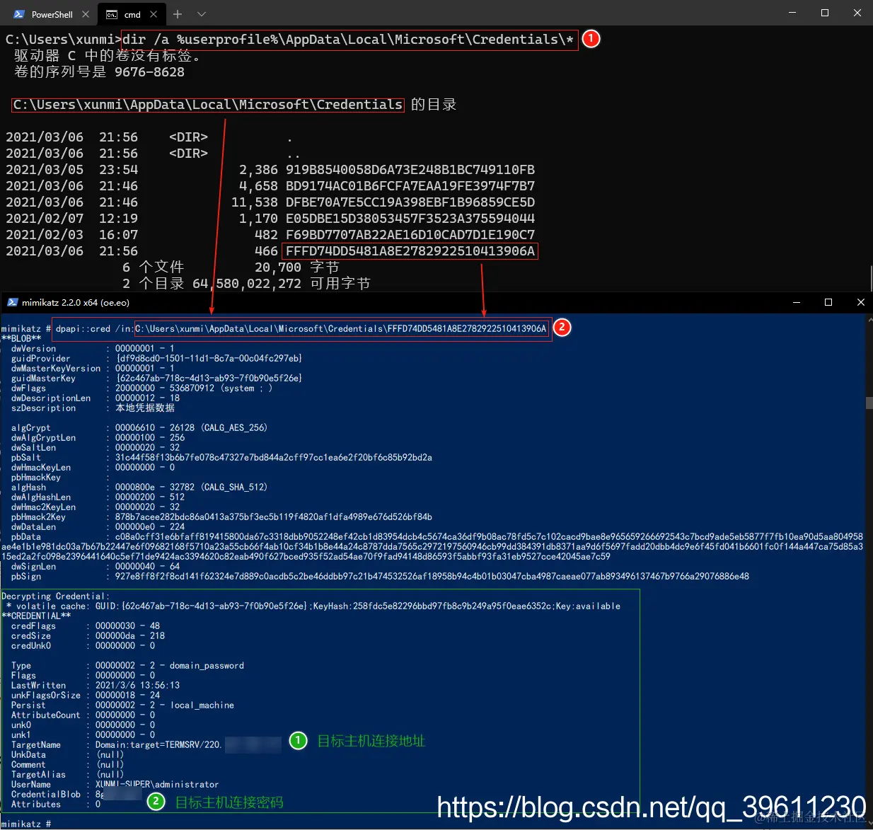Image resolution: width=873 pixels, height=830 pixels.
Task: Close the mimikatz window
Action: (x=860, y=302)
